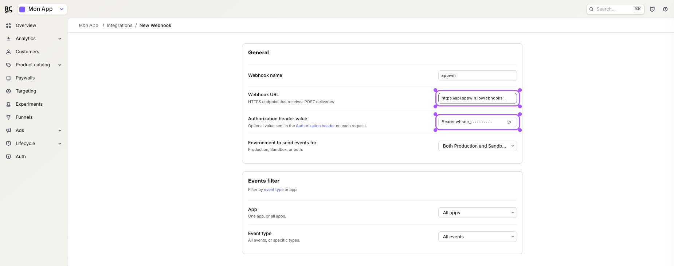Image resolution: width=674 pixels, height=266 pixels.
Task: Click the Mon App breadcrumb link
Action: coord(89,26)
